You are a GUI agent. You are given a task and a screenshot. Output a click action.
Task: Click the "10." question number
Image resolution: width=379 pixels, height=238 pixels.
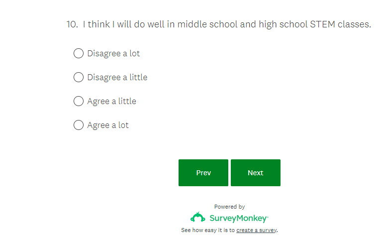[72, 24]
